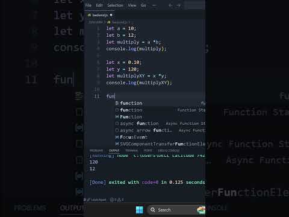289x217 pixels.
Task: Click the breadcrumb folder name
Action: pyautogui.click(x=96, y=22)
